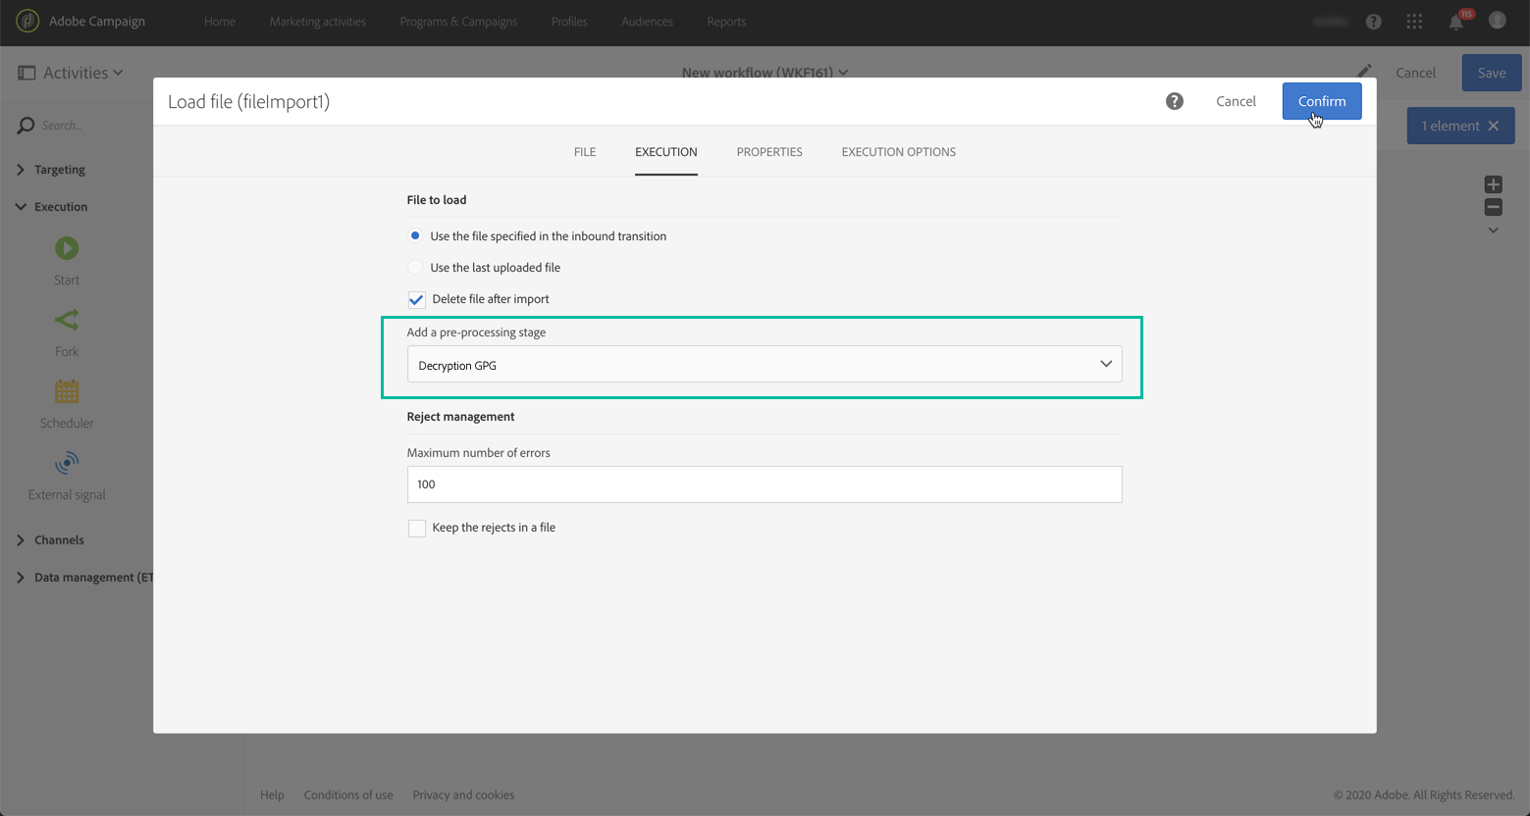The width and height of the screenshot is (1530, 816).
Task: Open the Profiles menu
Action: [x=569, y=22]
